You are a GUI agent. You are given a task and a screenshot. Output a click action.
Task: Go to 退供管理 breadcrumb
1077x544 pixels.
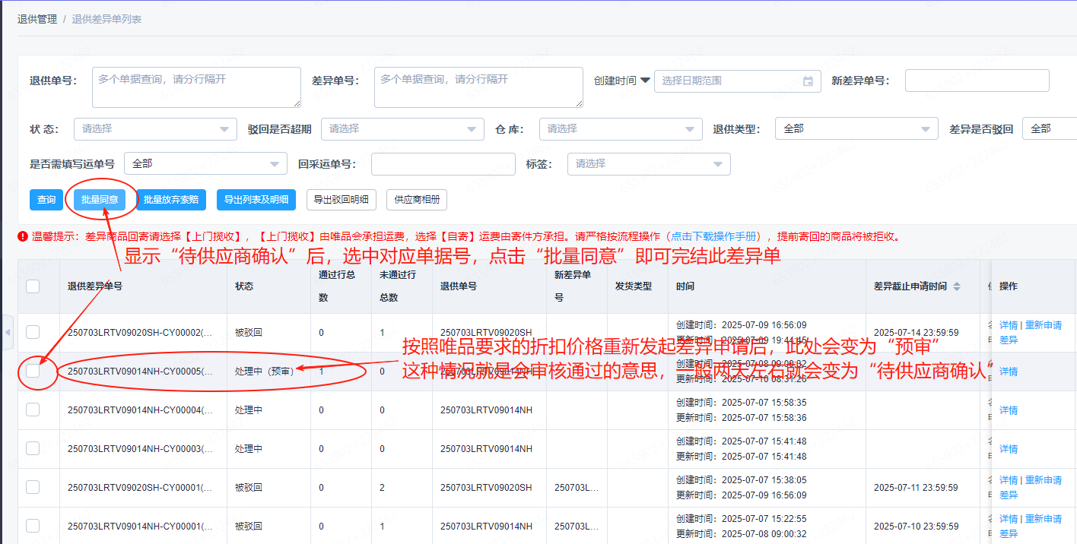coord(37,19)
